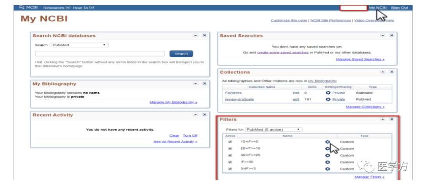Click the blue Search button

pos(181,54)
